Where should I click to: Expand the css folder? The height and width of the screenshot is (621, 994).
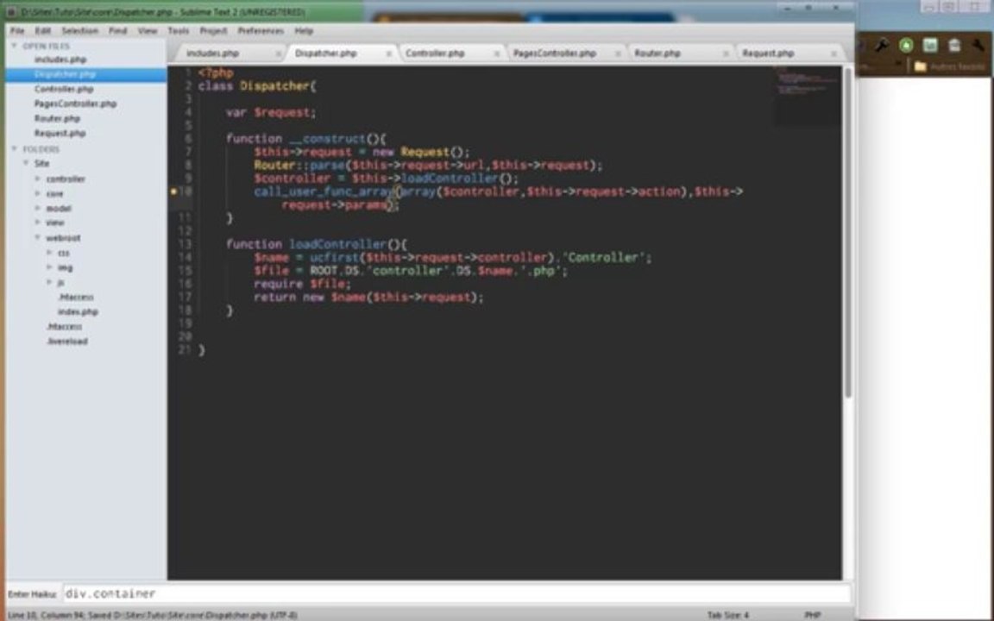tap(49, 252)
